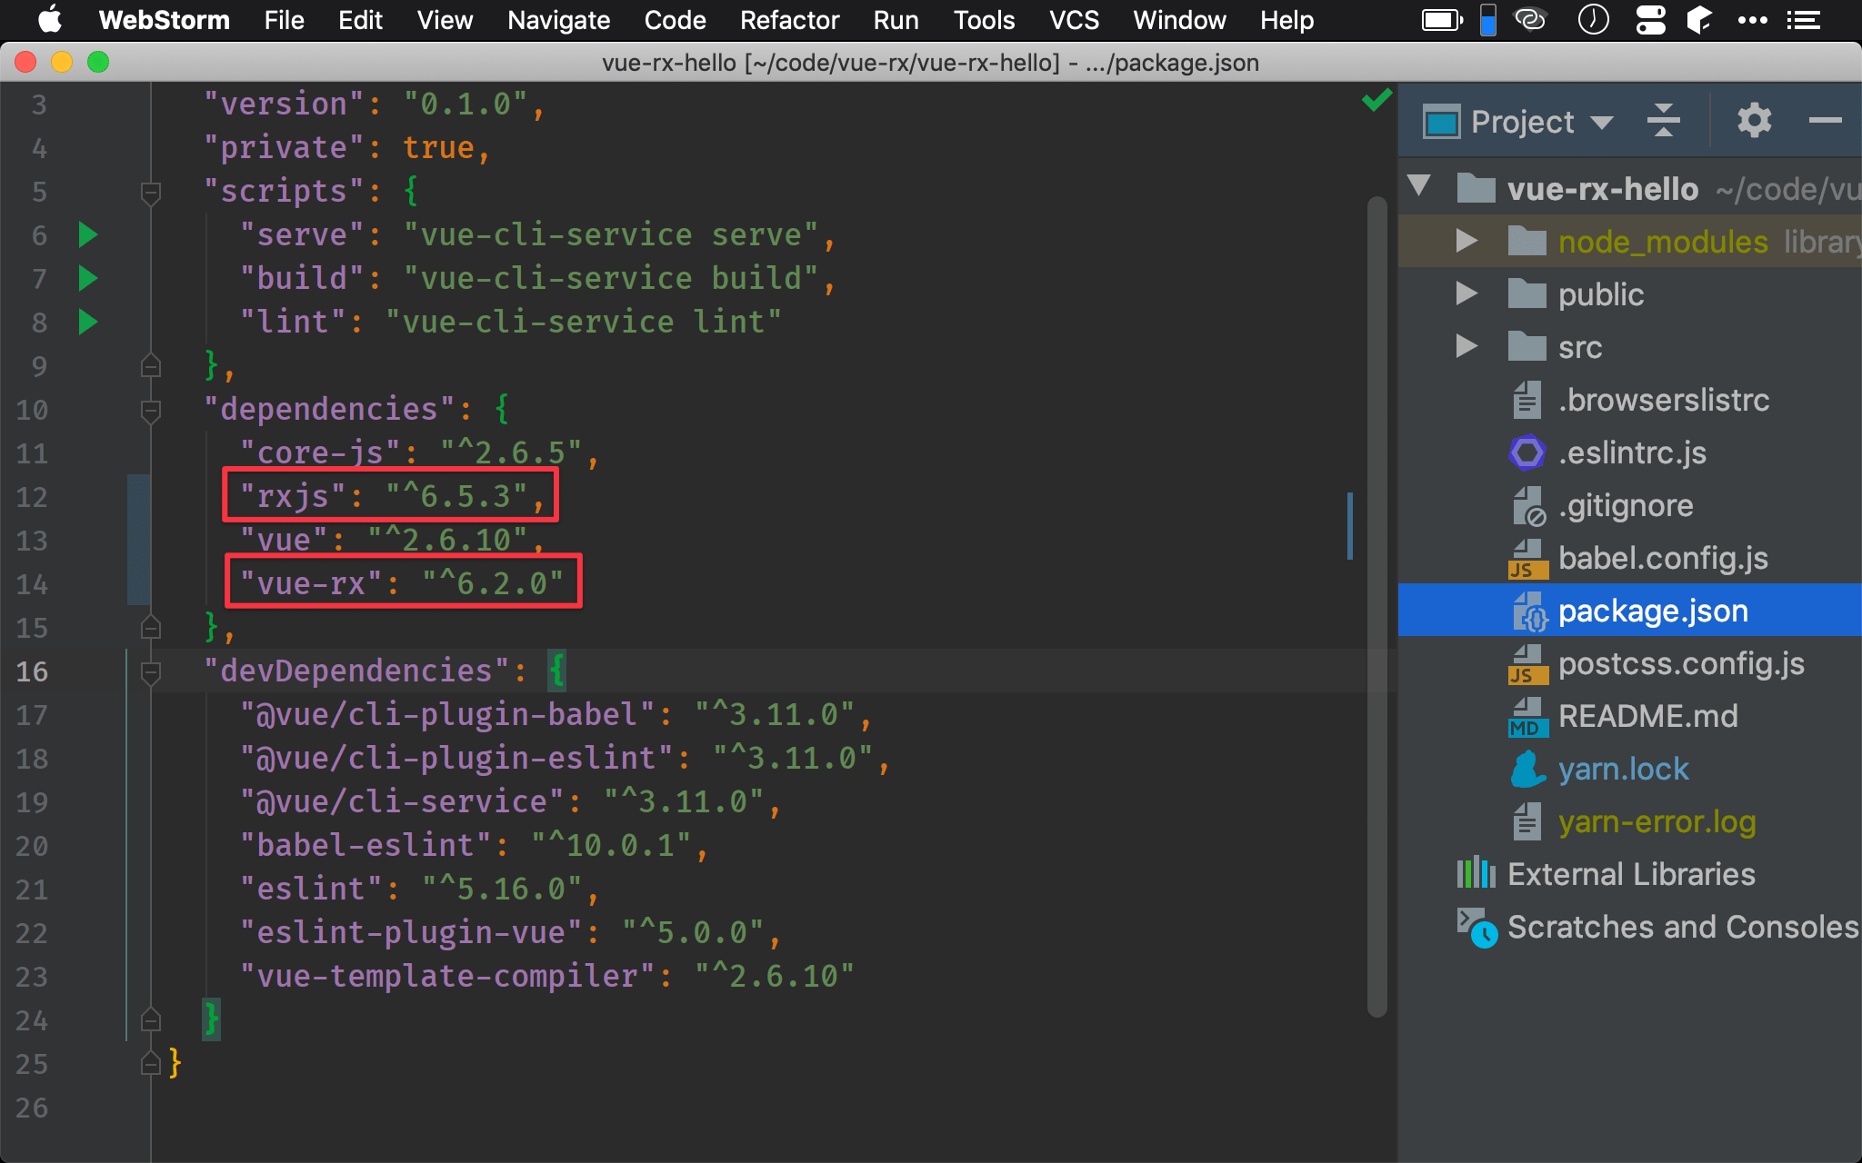Open the Navigate menu
Image resolution: width=1862 pixels, height=1163 pixels.
[x=558, y=19]
